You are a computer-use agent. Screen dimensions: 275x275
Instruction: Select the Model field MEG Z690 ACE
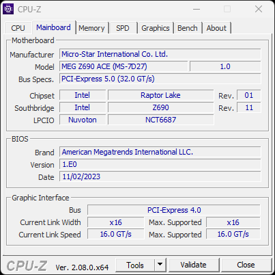click(124, 66)
